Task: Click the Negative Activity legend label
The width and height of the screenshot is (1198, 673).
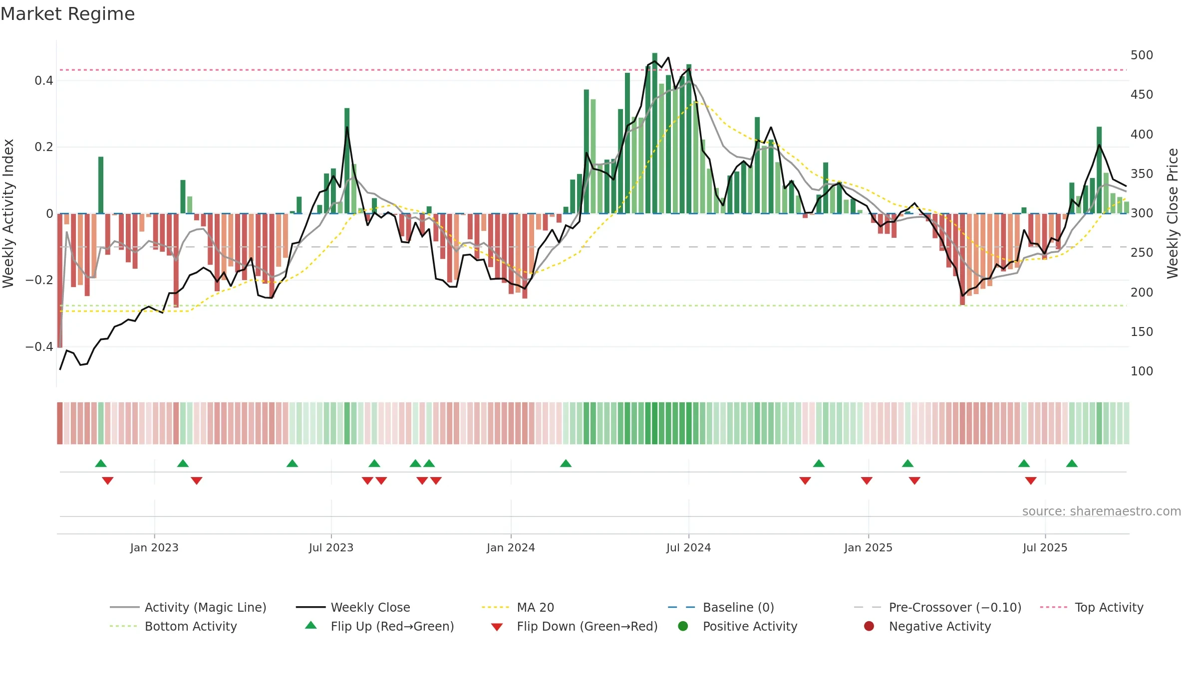Action: [940, 626]
